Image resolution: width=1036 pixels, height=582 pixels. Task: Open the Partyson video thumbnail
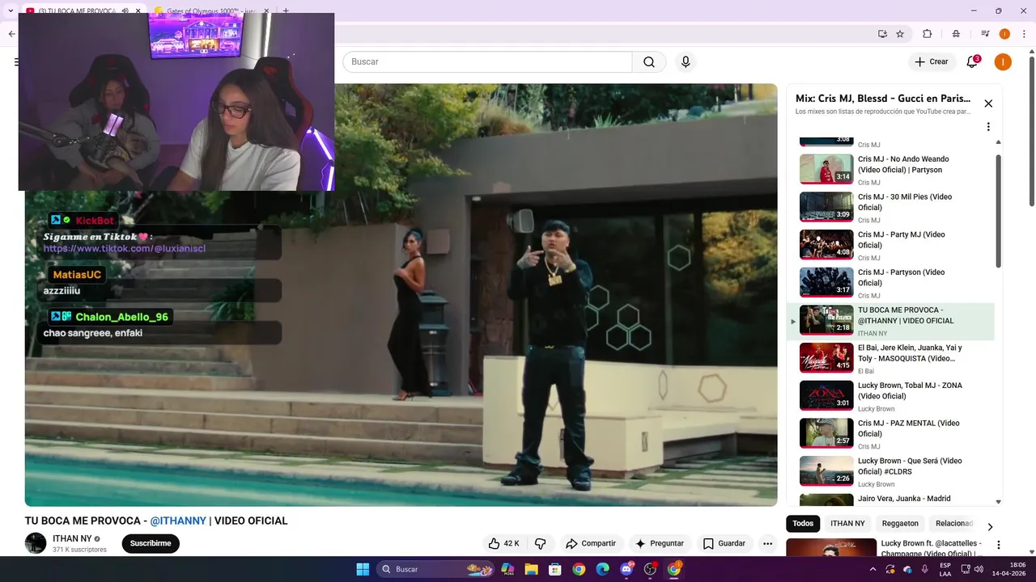826,282
